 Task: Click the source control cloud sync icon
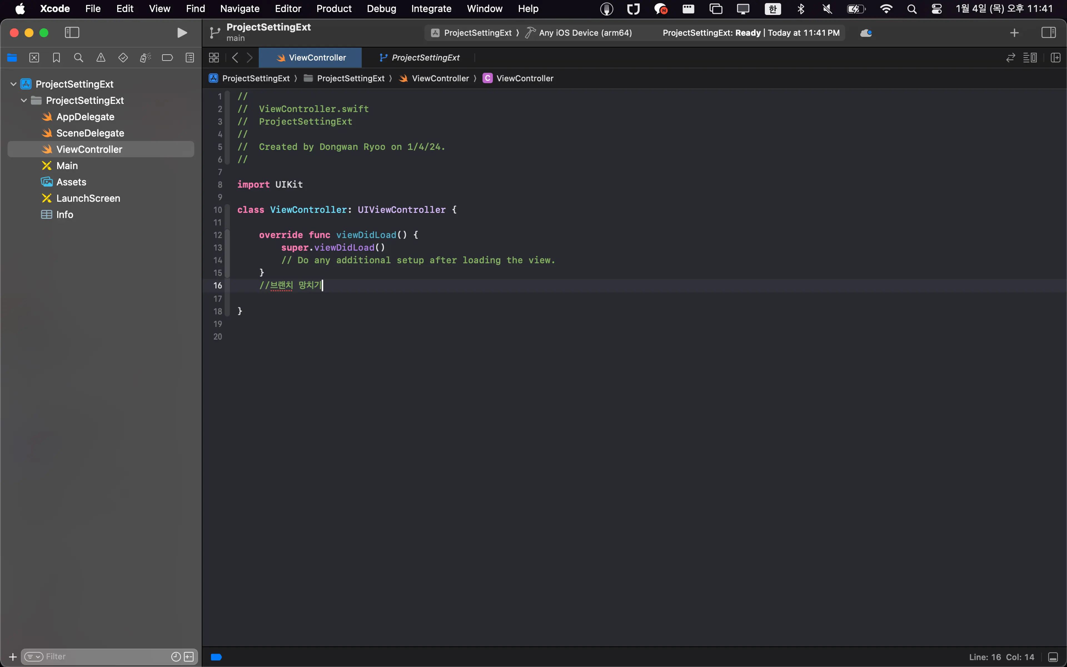866,32
